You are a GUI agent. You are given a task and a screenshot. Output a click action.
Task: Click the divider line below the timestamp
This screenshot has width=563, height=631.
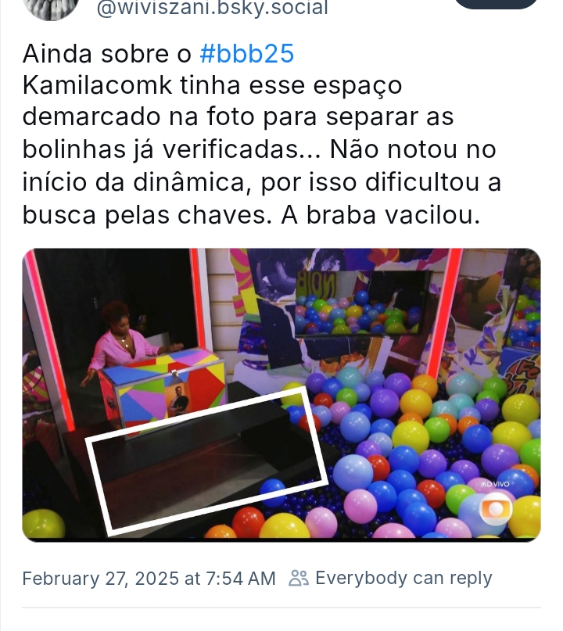pyautogui.click(x=281, y=608)
